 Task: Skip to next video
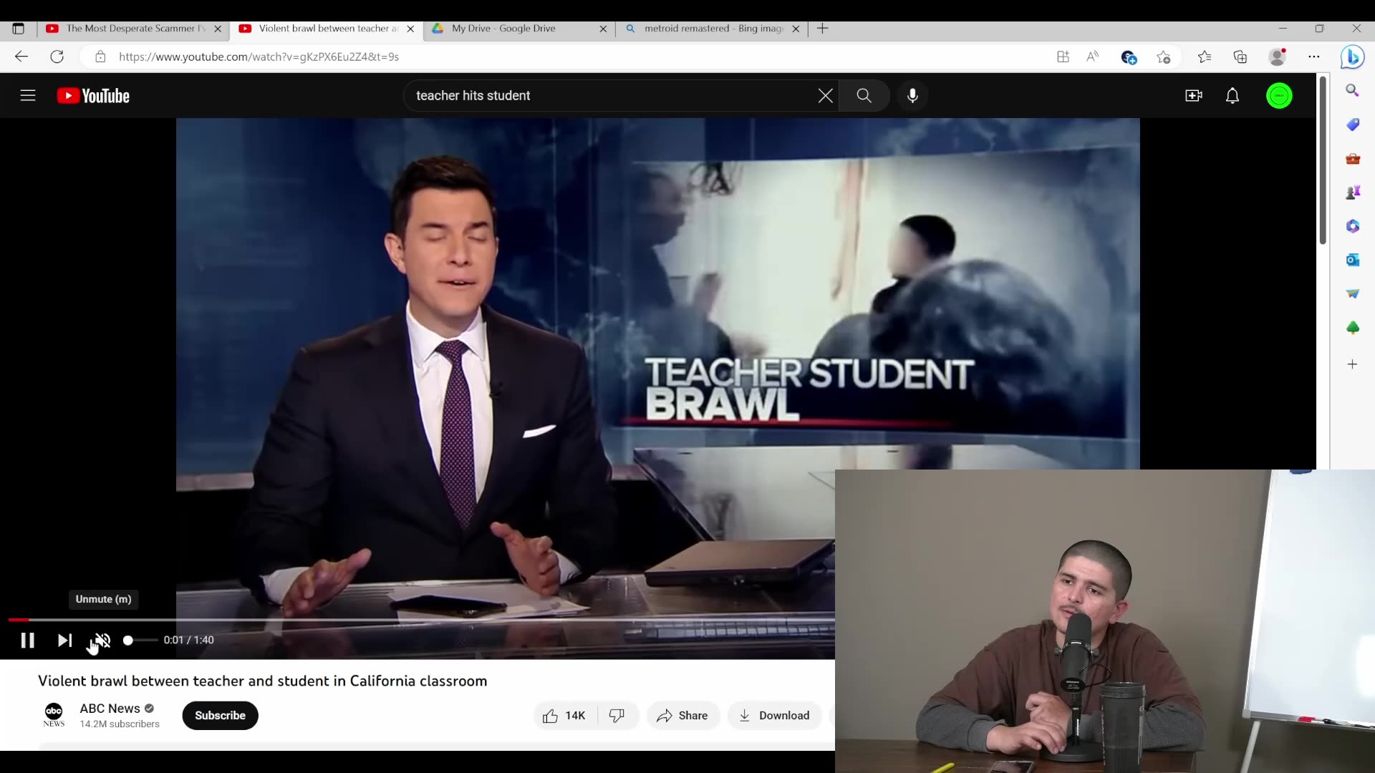point(64,641)
